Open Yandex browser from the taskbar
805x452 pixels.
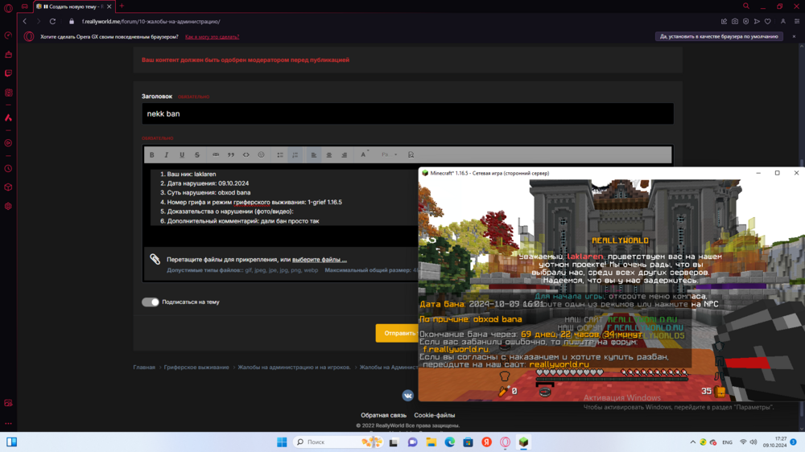tap(487, 442)
